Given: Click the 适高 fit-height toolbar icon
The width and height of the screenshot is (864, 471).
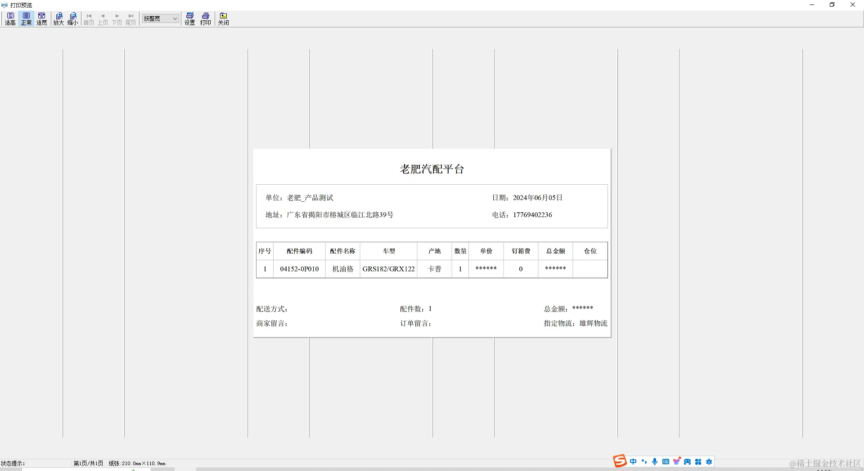Looking at the screenshot, I should point(10,19).
